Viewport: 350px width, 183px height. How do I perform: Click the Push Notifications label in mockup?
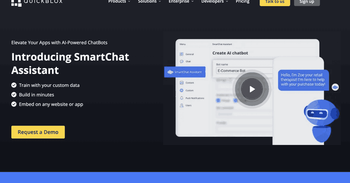pyautogui.click(x=195, y=98)
